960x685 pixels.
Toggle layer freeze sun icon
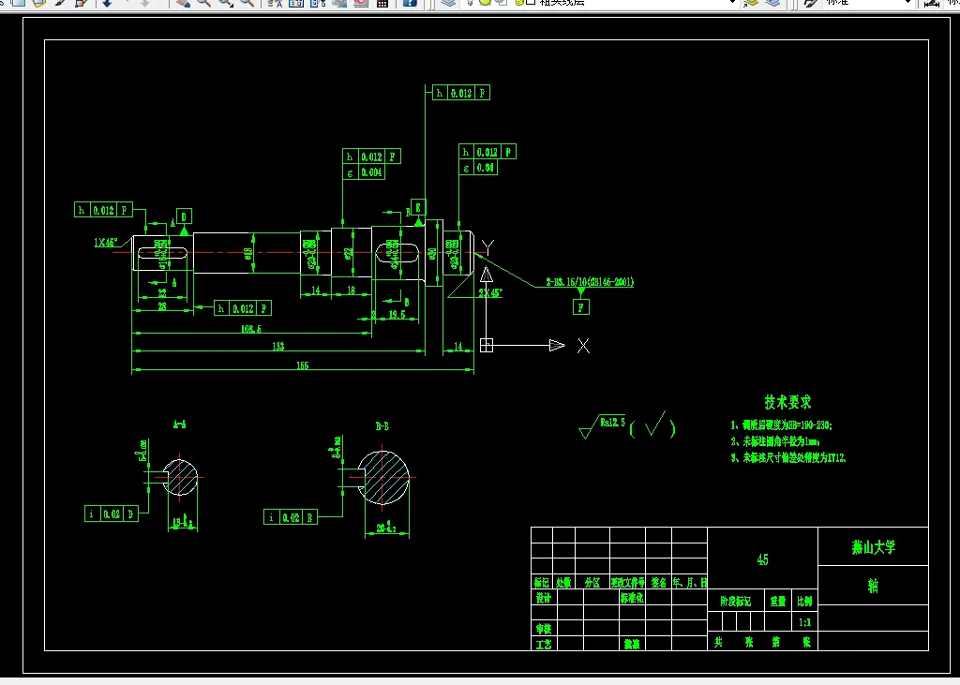[486, 3]
